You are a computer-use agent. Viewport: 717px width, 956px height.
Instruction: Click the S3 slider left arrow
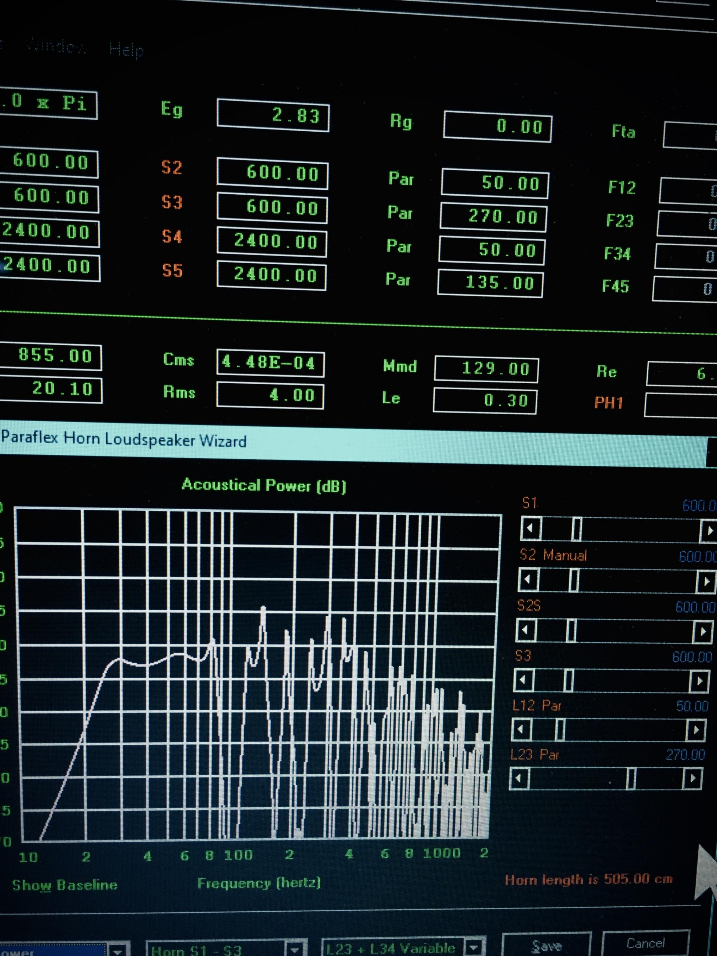click(523, 680)
